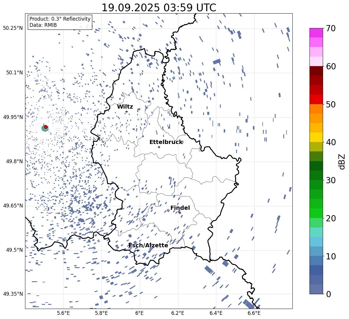The height and width of the screenshot is (319, 349).
Task: Pick the slate blue swatch just above 0 dBZ
Action: point(316,289)
